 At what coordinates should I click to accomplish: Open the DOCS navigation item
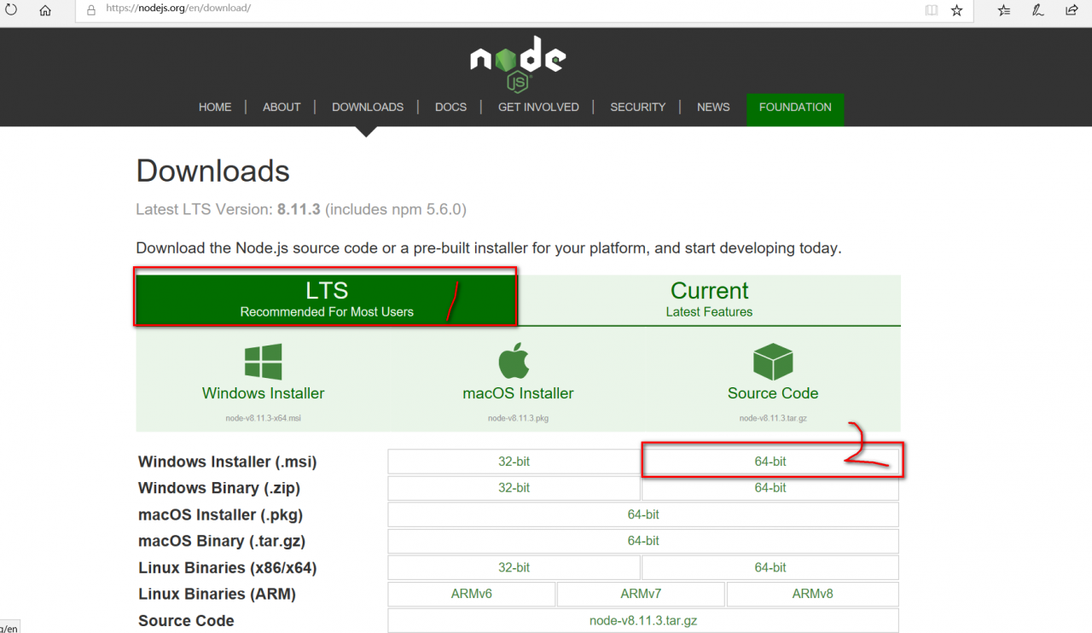pos(450,107)
